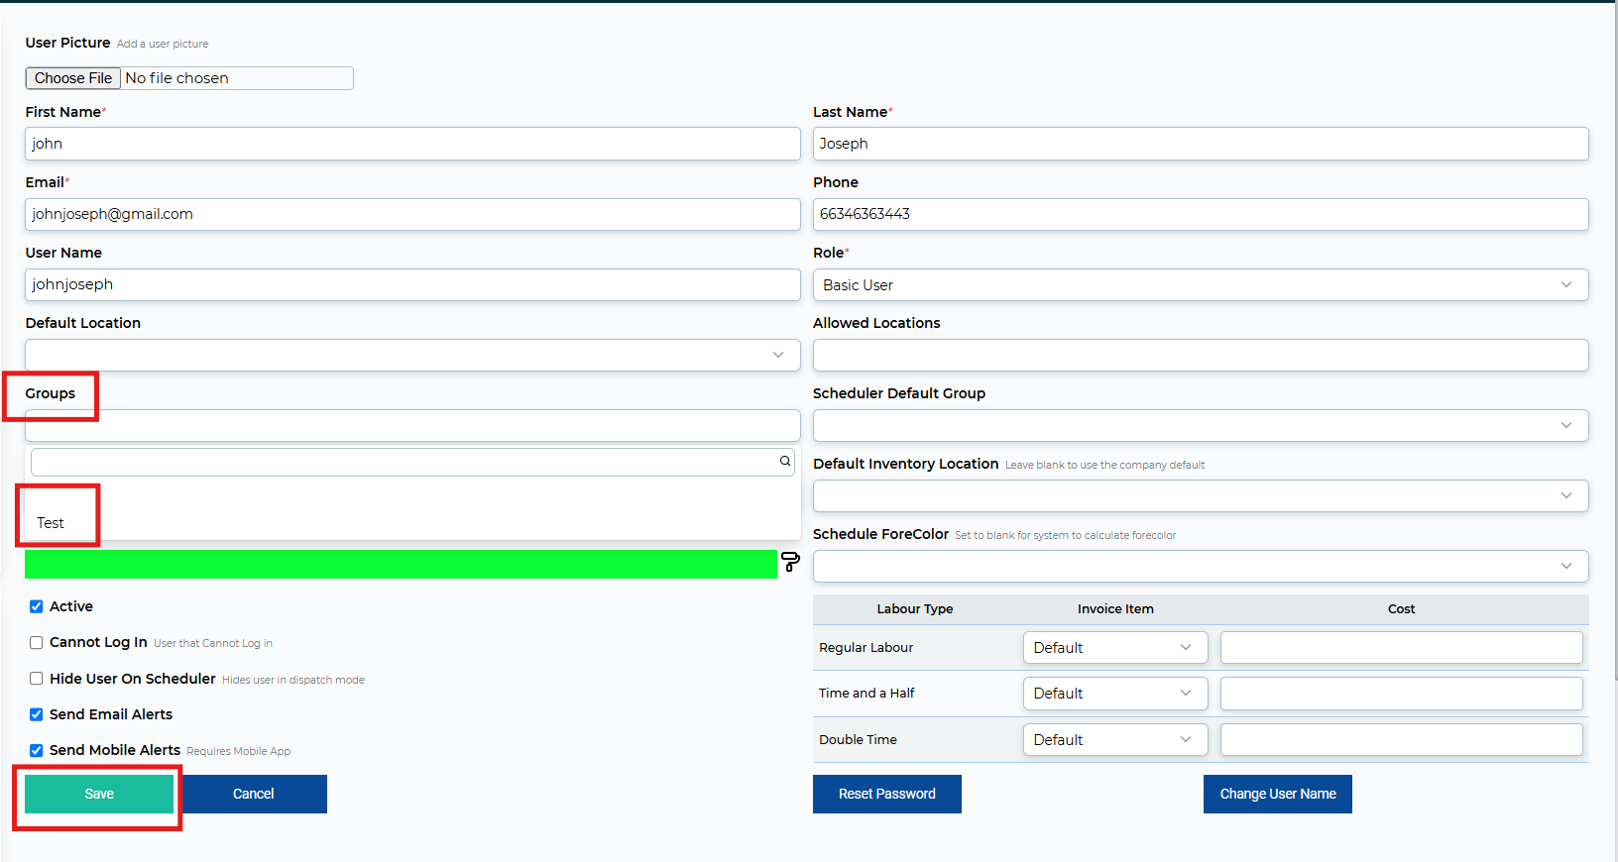Enable the Cannot Log In checkbox
1618x862 pixels.
[x=36, y=642]
